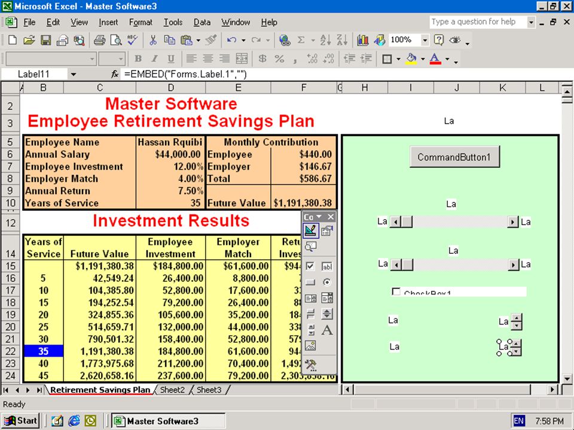Expand the Name Box dropdown arrow
Viewport: 574px width, 430px height.
(x=73, y=75)
